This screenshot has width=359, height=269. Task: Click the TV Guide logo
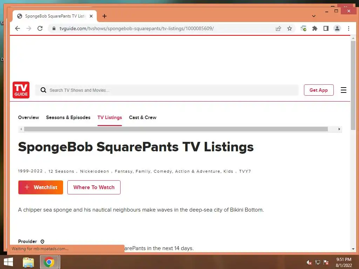pos(21,90)
